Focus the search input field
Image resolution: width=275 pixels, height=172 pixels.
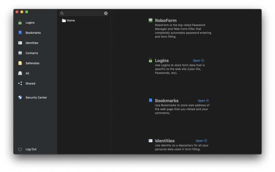point(84,13)
